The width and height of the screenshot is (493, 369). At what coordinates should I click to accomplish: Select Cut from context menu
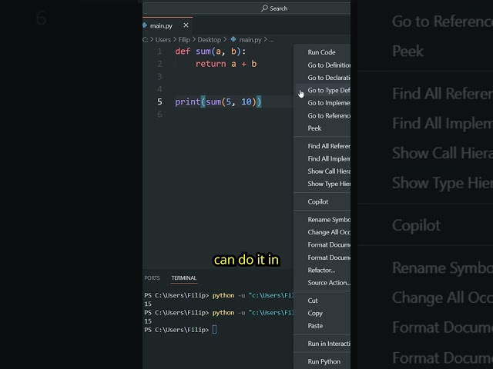[x=322, y=301]
